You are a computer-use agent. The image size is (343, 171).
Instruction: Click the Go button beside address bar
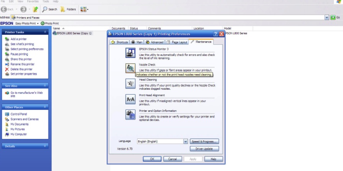pyautogui.click(x=335, y=18)
